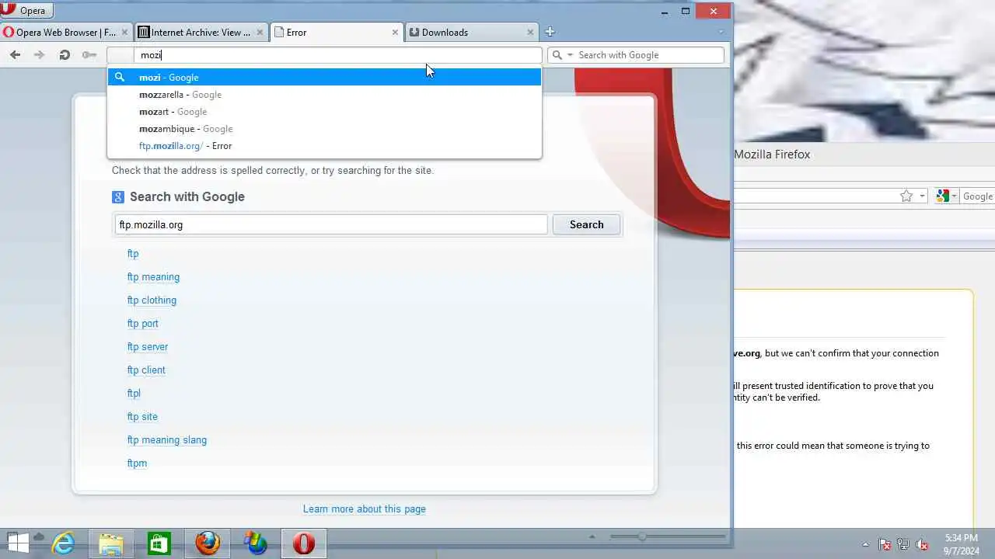The height and width of the screenshot is (559, 995).
Task: Close the Internet Archive tab
Action: point(260,32)
